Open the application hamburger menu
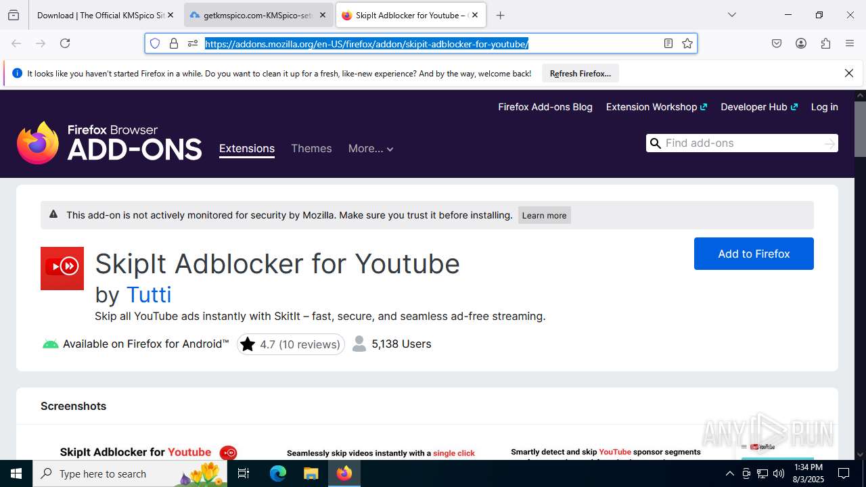 pos(850,43)
